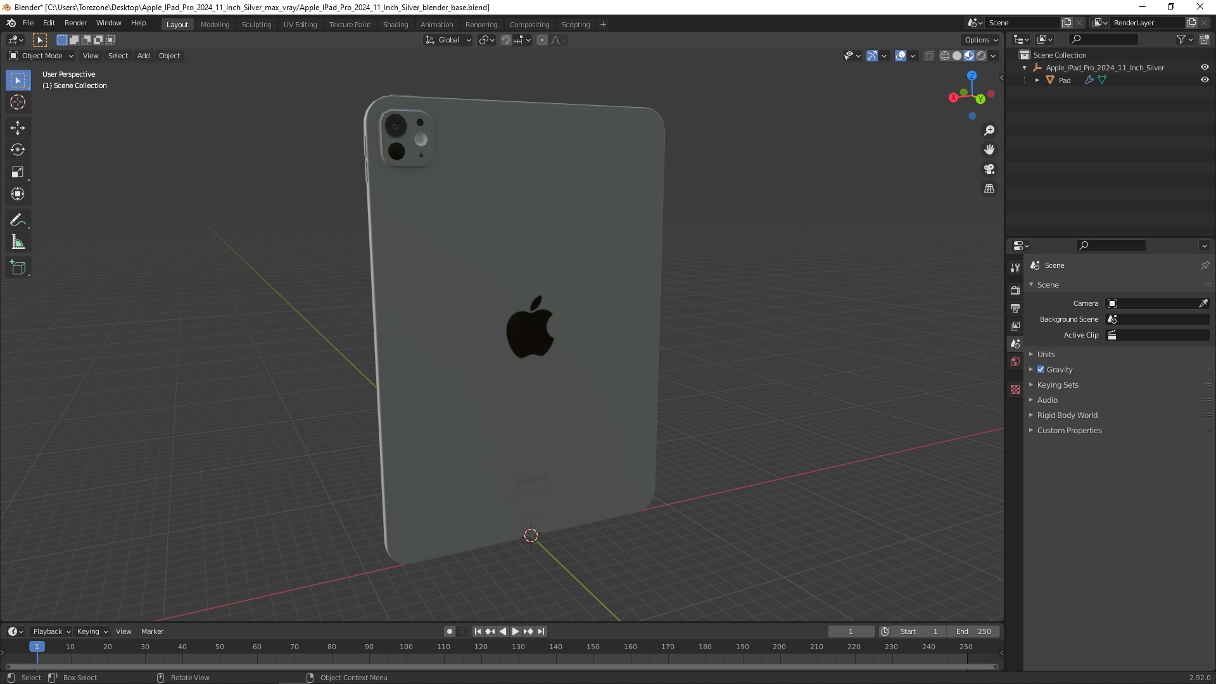Open the Add menu in viewport
This screenshot has height=684, width=1216.
coord(144,56)
